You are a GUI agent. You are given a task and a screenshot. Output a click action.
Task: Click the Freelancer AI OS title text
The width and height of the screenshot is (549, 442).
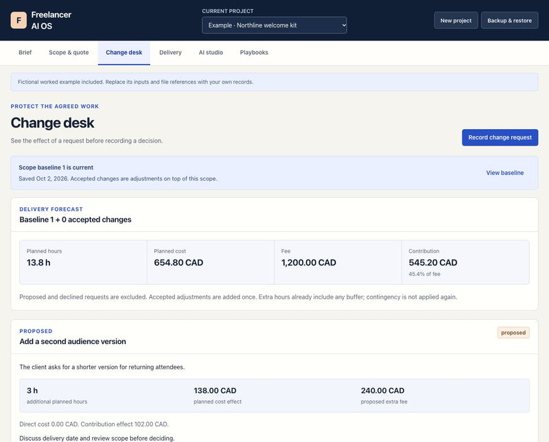[x=51, y=21]
